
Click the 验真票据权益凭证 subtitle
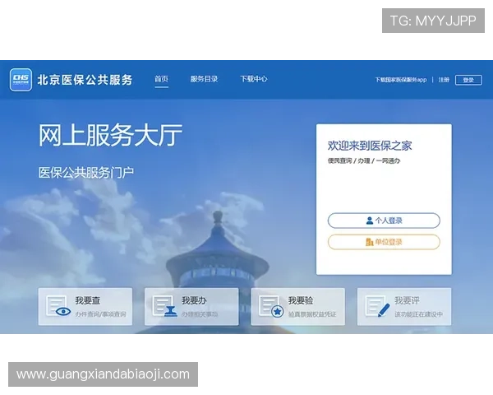312,314
